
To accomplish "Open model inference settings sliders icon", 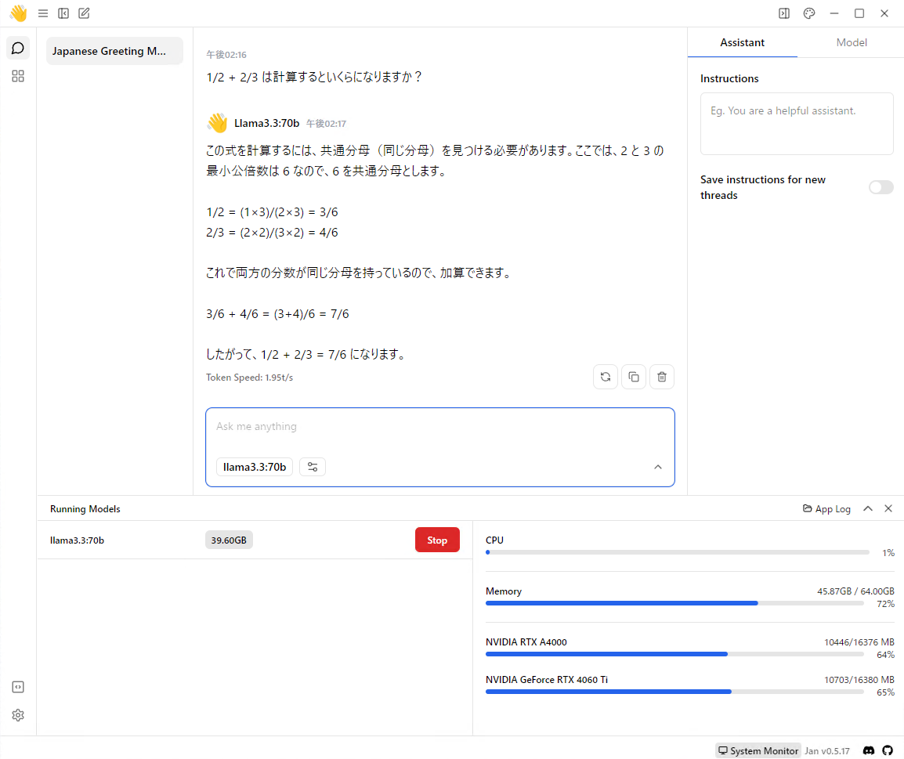I will 313,467.
